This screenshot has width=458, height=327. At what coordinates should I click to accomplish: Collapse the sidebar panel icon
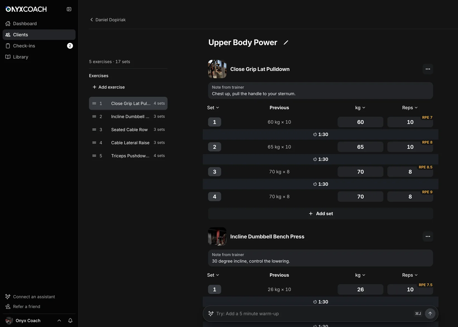coord(69,9)
